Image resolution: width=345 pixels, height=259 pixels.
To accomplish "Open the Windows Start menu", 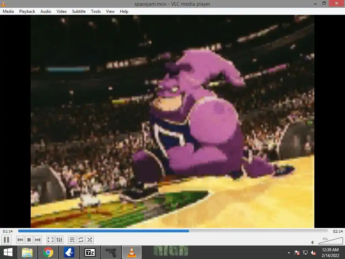I will pyautogui.click(x=8, y=252).
